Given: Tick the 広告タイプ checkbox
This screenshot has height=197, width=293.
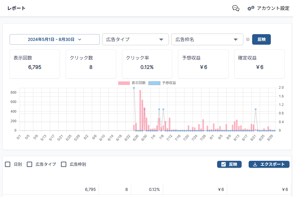Looking at the screenshot, I should pyautogui.click(x=29, y=164).
